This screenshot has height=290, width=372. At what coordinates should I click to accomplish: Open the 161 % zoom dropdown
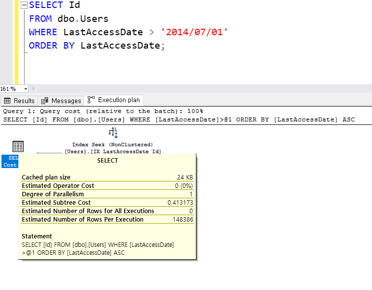pyautogui.click(x=25, y=89)
